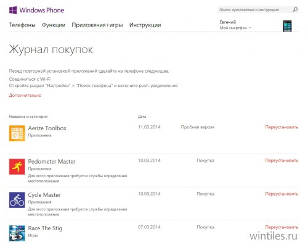The image size is (308, 250).
Task: Open the Aerize Toolbox app icon
Action: 17,133
